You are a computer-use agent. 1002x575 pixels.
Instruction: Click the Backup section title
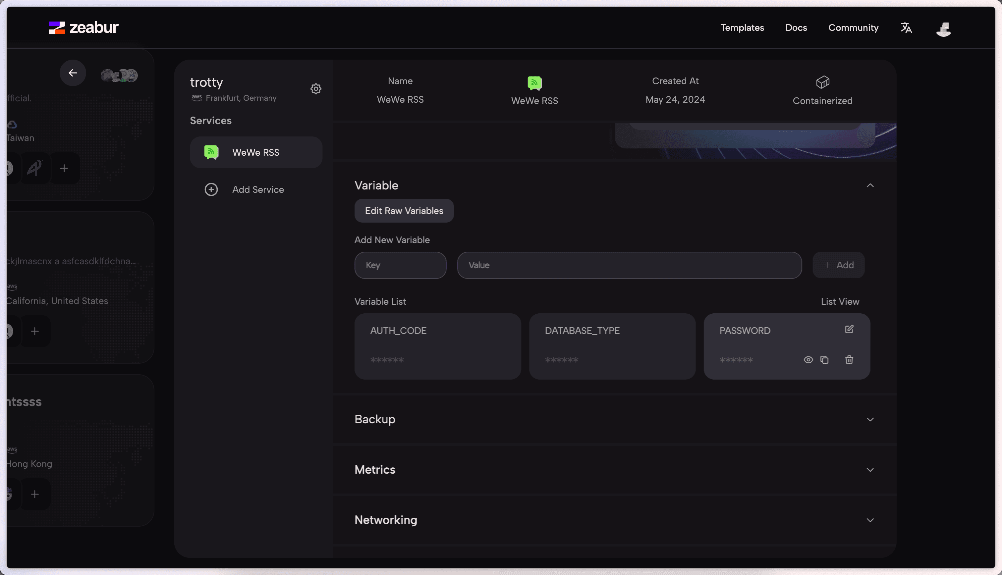pyautogui.click(x=374, y=419)
